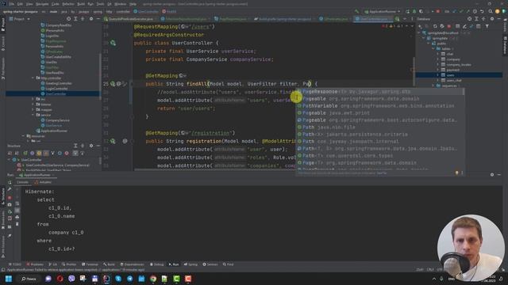Select the Actuator tab in Run panel
Image resolution: width=508 pixels, height=285 pixels.
[x=43, y=182]
